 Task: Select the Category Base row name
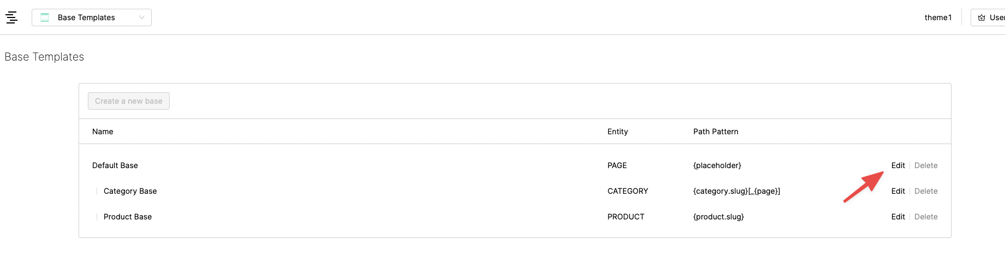(x=130, y=191)
